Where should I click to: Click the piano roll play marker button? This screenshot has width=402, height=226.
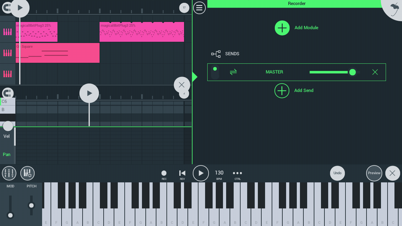coord(89,93)
